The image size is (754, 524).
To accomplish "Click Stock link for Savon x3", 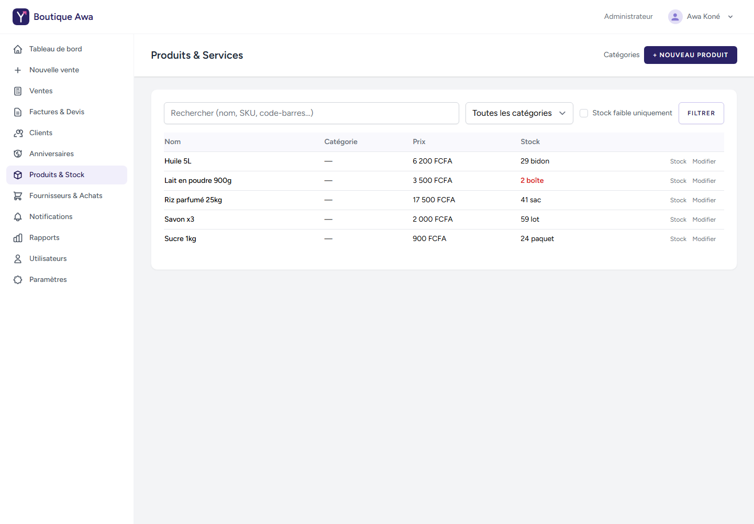I will 678,220.
